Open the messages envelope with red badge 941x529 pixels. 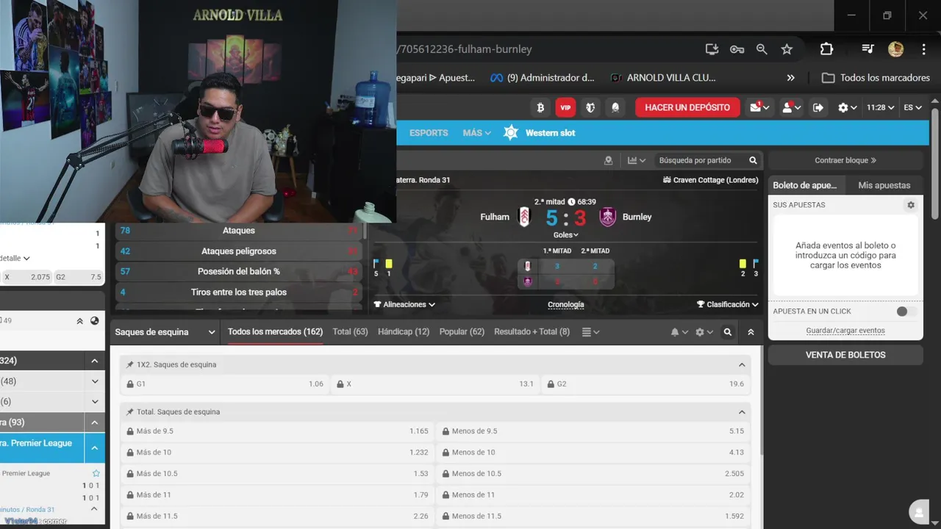(759, 107)
